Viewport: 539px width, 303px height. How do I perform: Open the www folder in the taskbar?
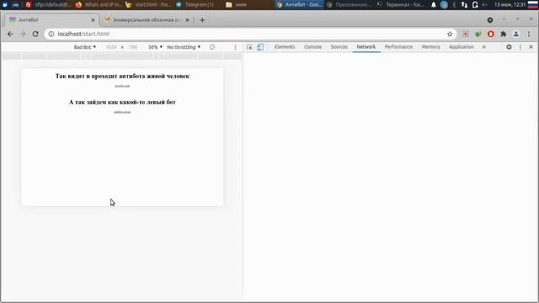tap(237, 5)
